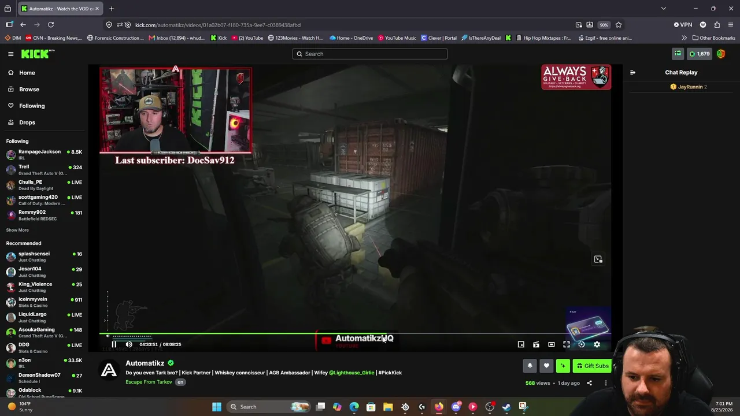Open JayRunnin in Chat Replay
The height and width of the screenshot is (416, 740).
(x=690, y=87)
